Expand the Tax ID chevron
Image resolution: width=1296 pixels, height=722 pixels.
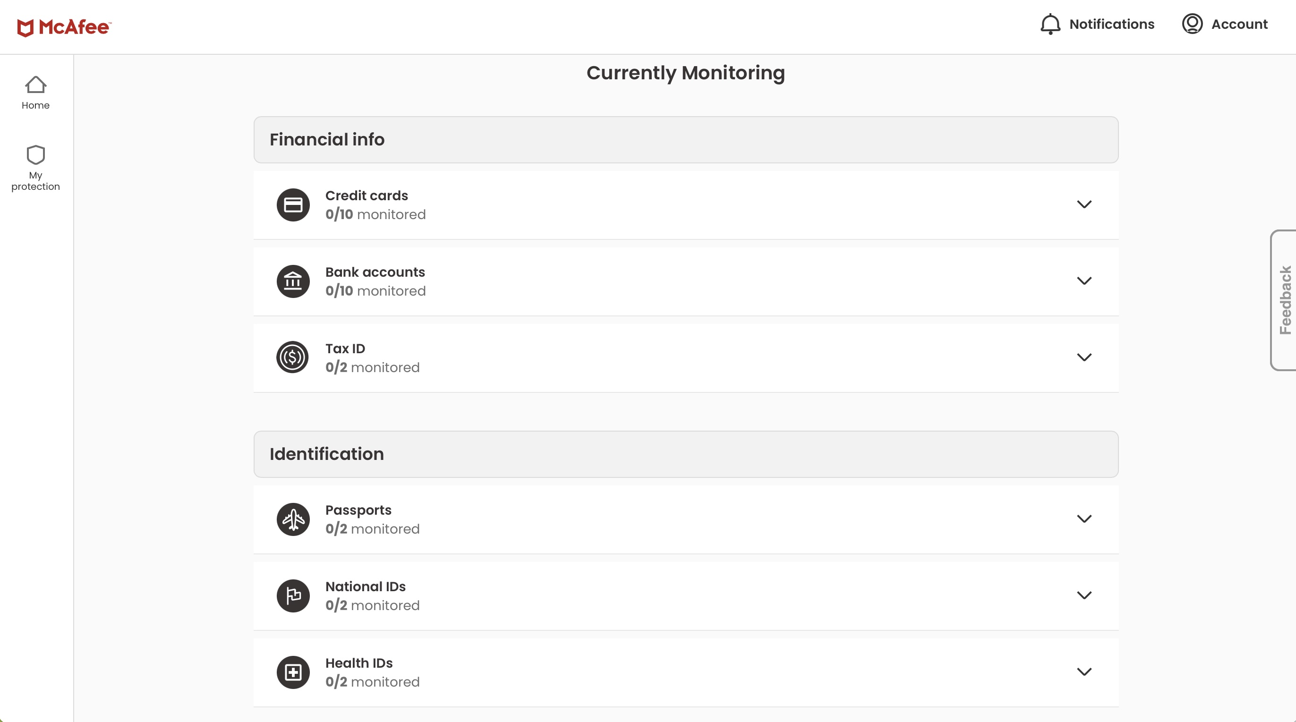[1083, 357]
